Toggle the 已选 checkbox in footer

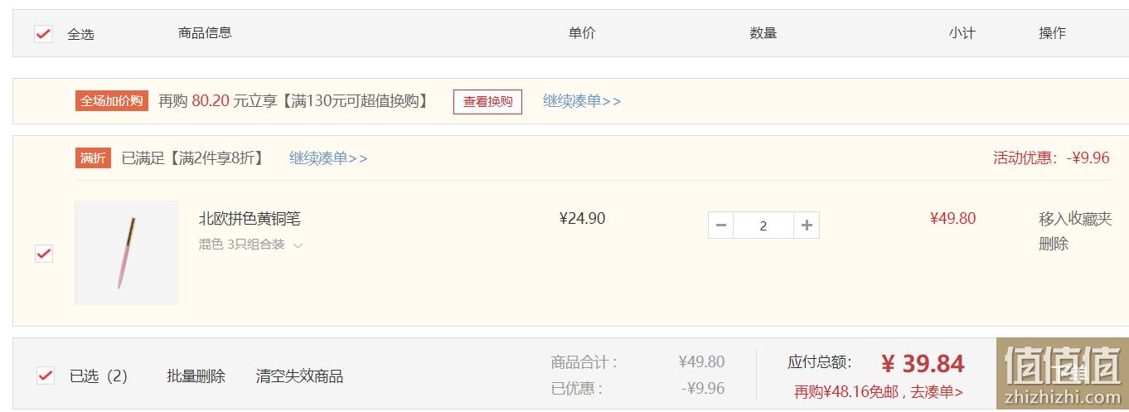point(46,376)
